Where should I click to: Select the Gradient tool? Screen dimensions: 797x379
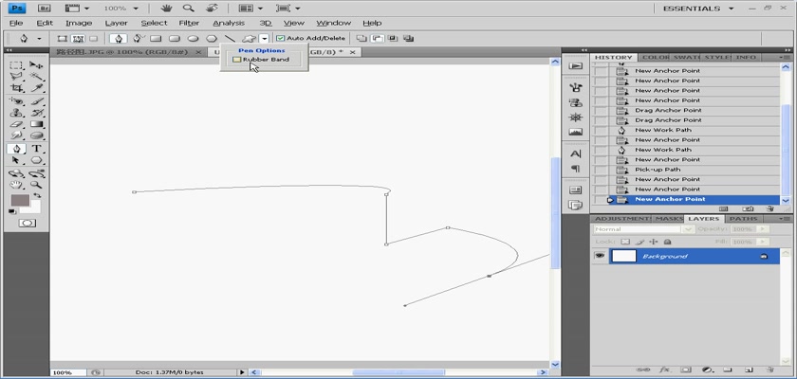pyautogui.click(x=36, y=124)
